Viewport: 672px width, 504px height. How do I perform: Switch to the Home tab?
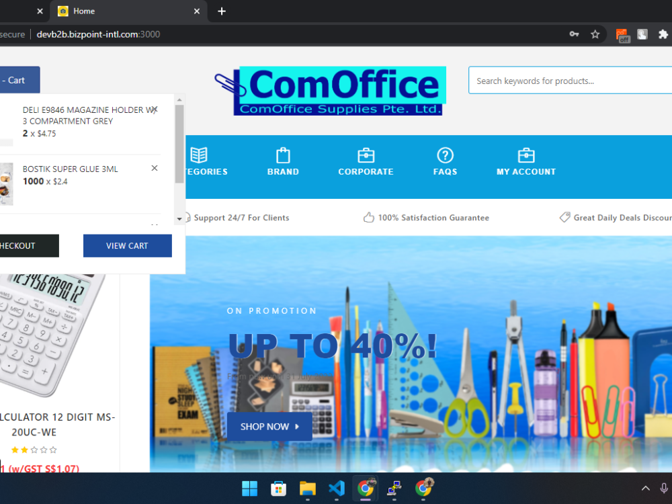pyautogui.click(x=128, y=11)
